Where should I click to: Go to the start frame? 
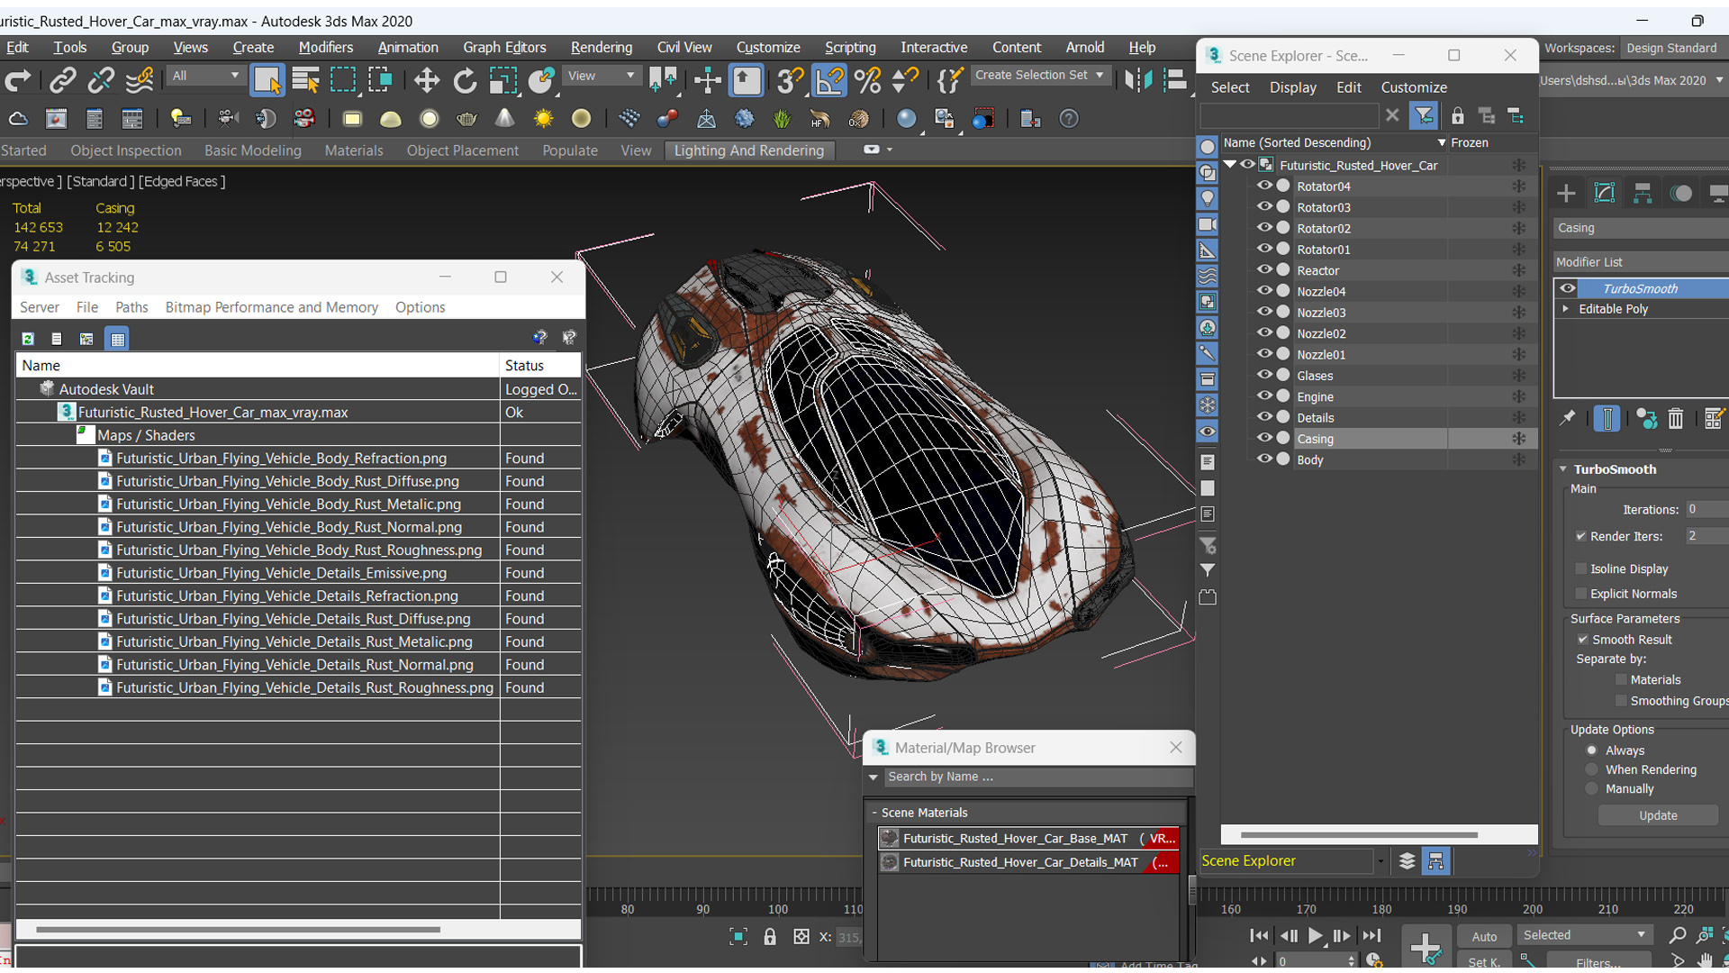click(x=1259, y=936)
